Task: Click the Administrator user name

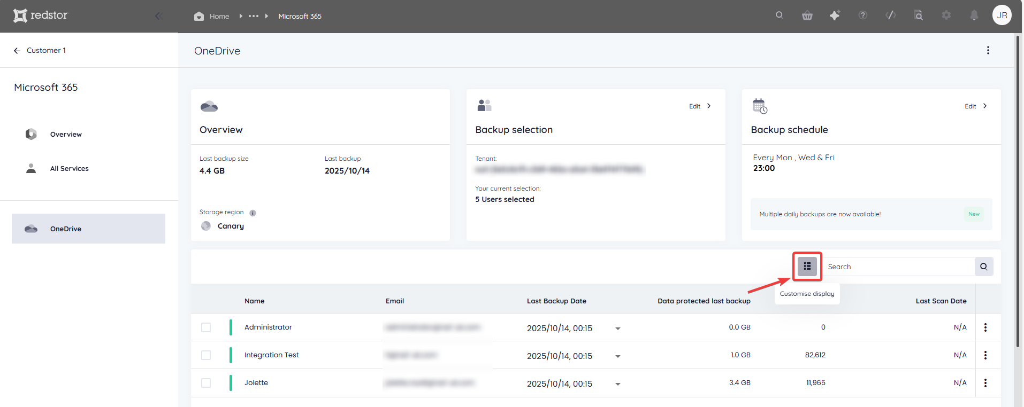Action: point(268,327)
